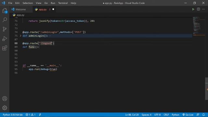Open the feedback icon in status bar
208x117 pixels.
coord(198,115)
